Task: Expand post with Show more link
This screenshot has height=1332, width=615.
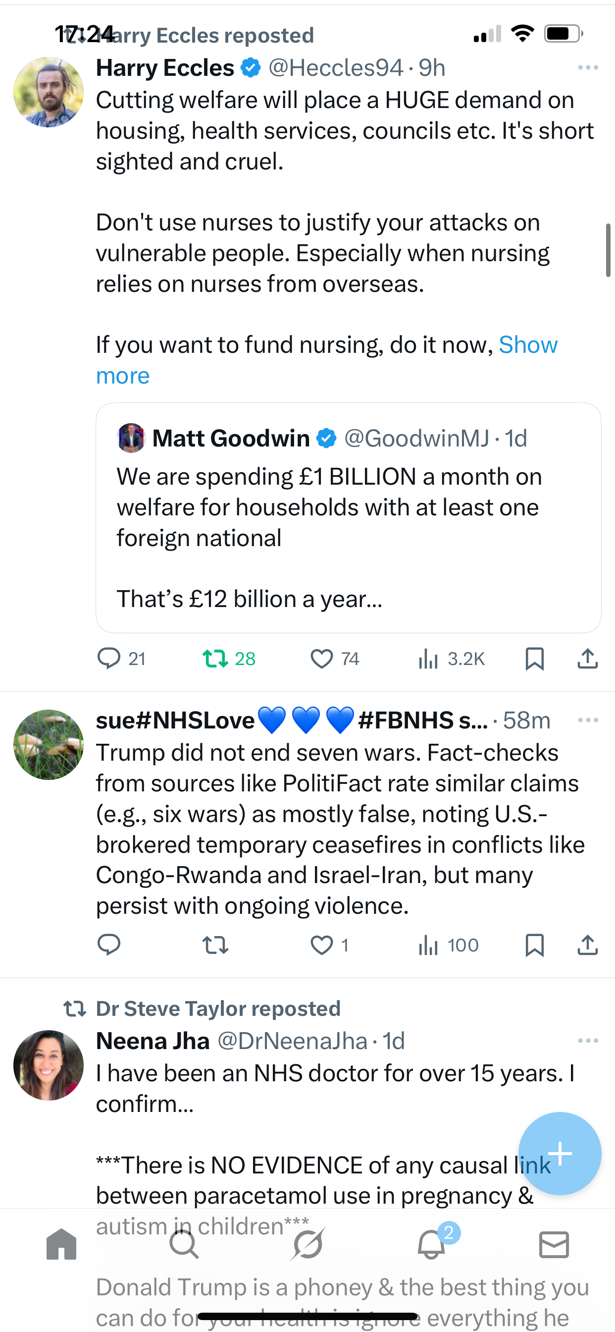Action: [528, 345]
